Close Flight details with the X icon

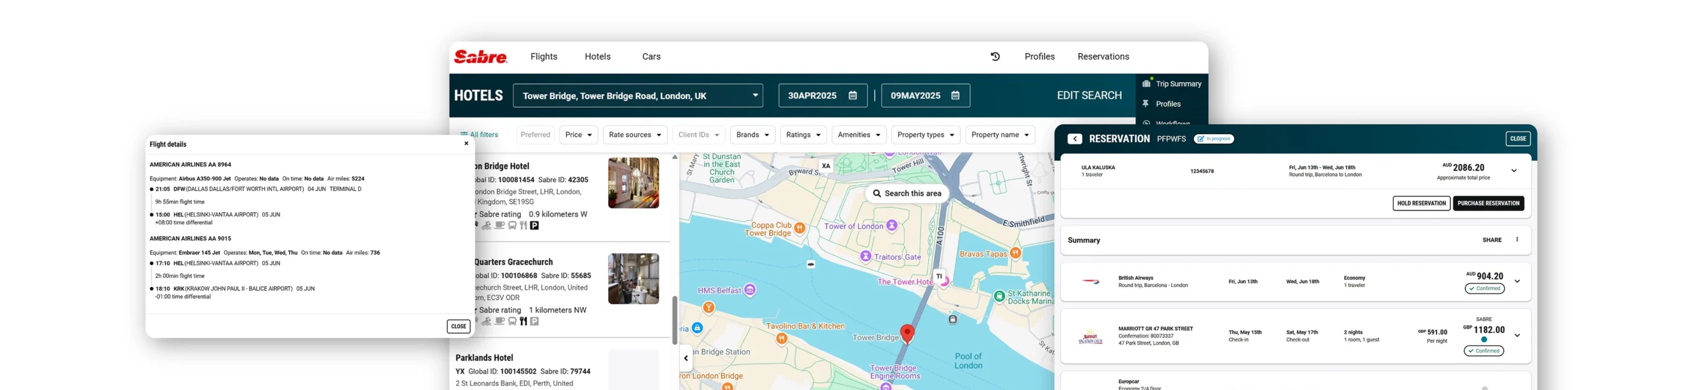tap(466, 143)
